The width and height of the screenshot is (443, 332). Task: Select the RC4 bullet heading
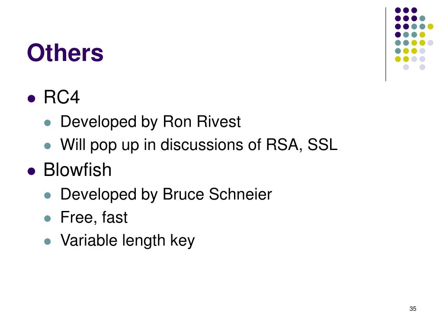[x=61, y=97]
